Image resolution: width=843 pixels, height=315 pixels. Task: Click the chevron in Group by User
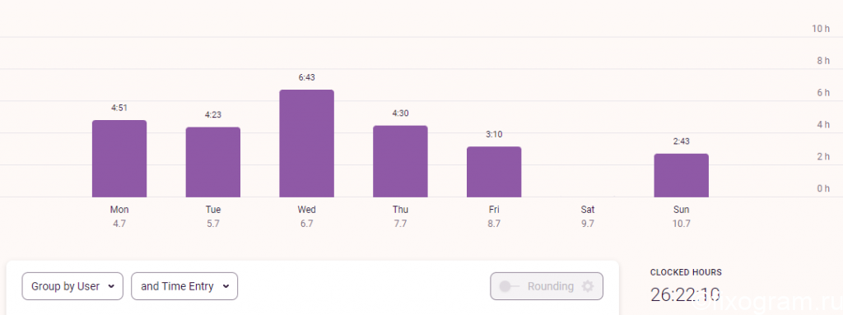(111, 286)
